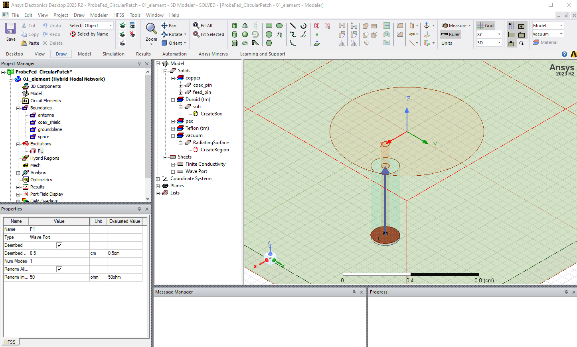Pick the Draw Line tool
The width and height of the screenshot is (577, 347).
(292, 25)
